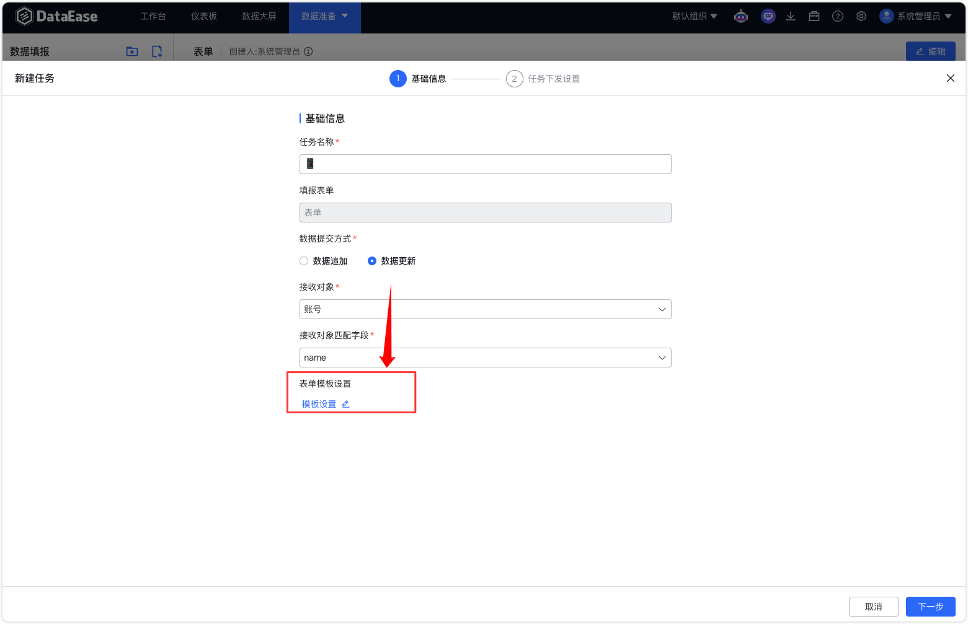Expand the 系统管理员 user menu
Screen dimensions: 968x624
tap(925, 16)
